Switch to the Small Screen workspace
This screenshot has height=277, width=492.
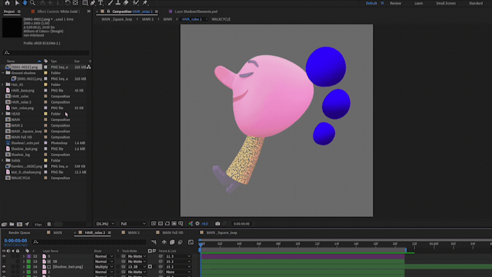pos(445,3)
